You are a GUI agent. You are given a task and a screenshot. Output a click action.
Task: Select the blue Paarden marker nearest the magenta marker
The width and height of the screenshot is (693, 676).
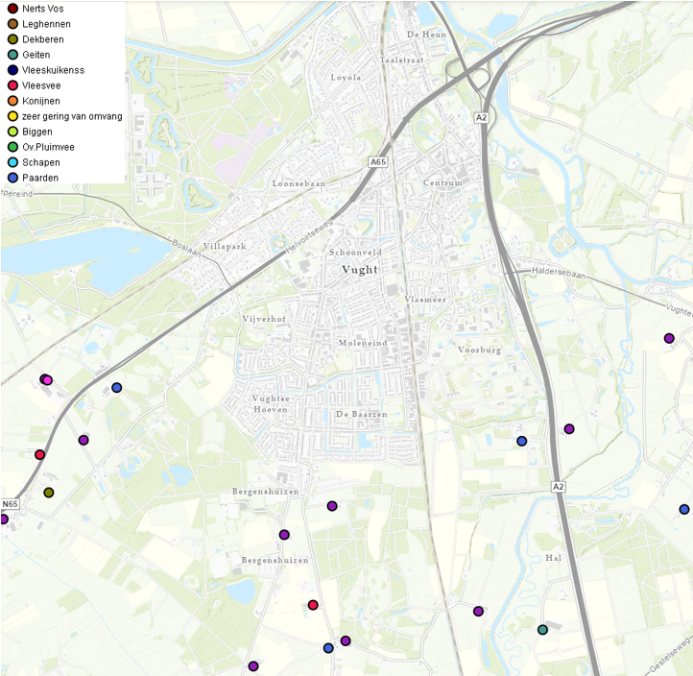pos(117,388)
